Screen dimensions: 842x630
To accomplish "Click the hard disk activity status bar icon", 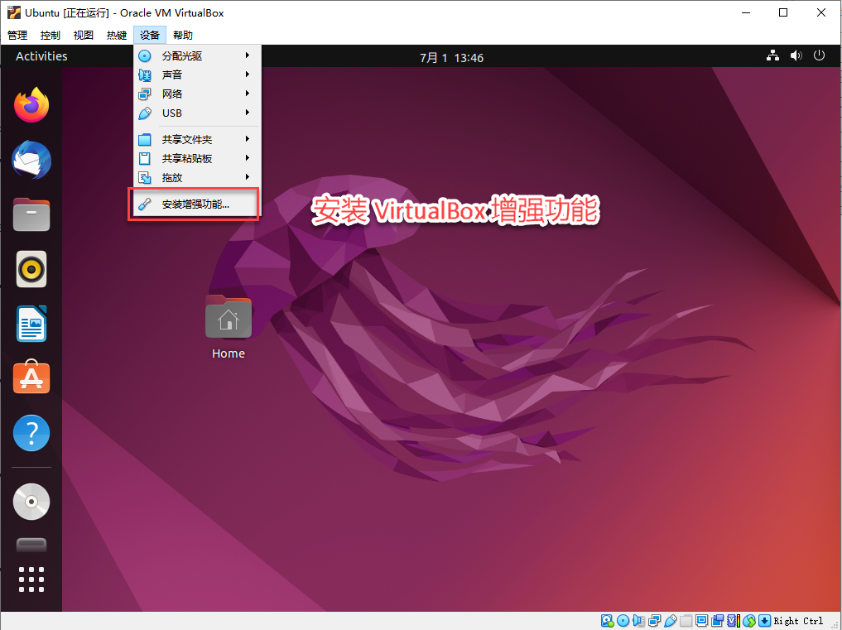I will (x=608, y=621).
